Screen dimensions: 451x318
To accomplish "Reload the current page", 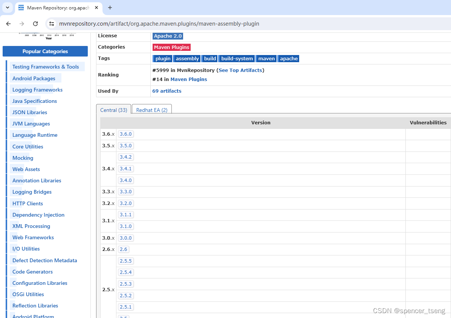I will point(35,23).
